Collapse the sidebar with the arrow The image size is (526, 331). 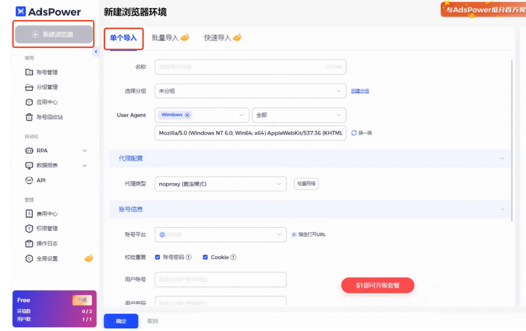96,52
